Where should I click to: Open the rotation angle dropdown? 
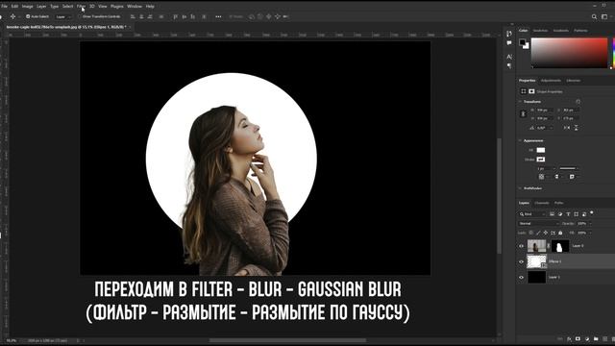tap(551, 128)
